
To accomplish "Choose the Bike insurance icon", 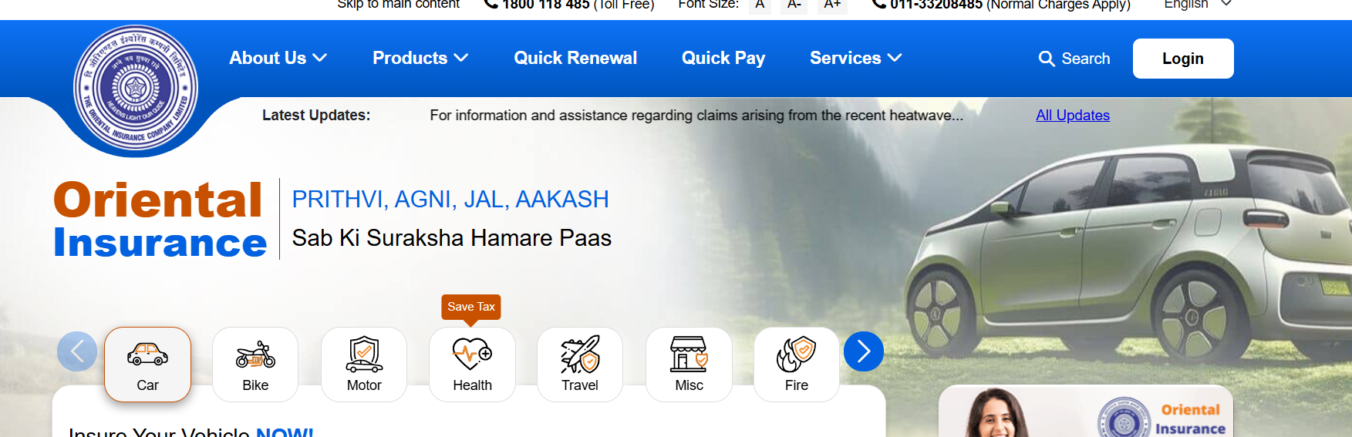I will point(255,355).
